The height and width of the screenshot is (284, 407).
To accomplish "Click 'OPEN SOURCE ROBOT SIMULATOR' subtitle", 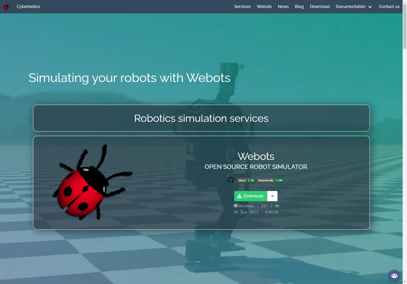I will pyautogui.click(x=256, y=167).
